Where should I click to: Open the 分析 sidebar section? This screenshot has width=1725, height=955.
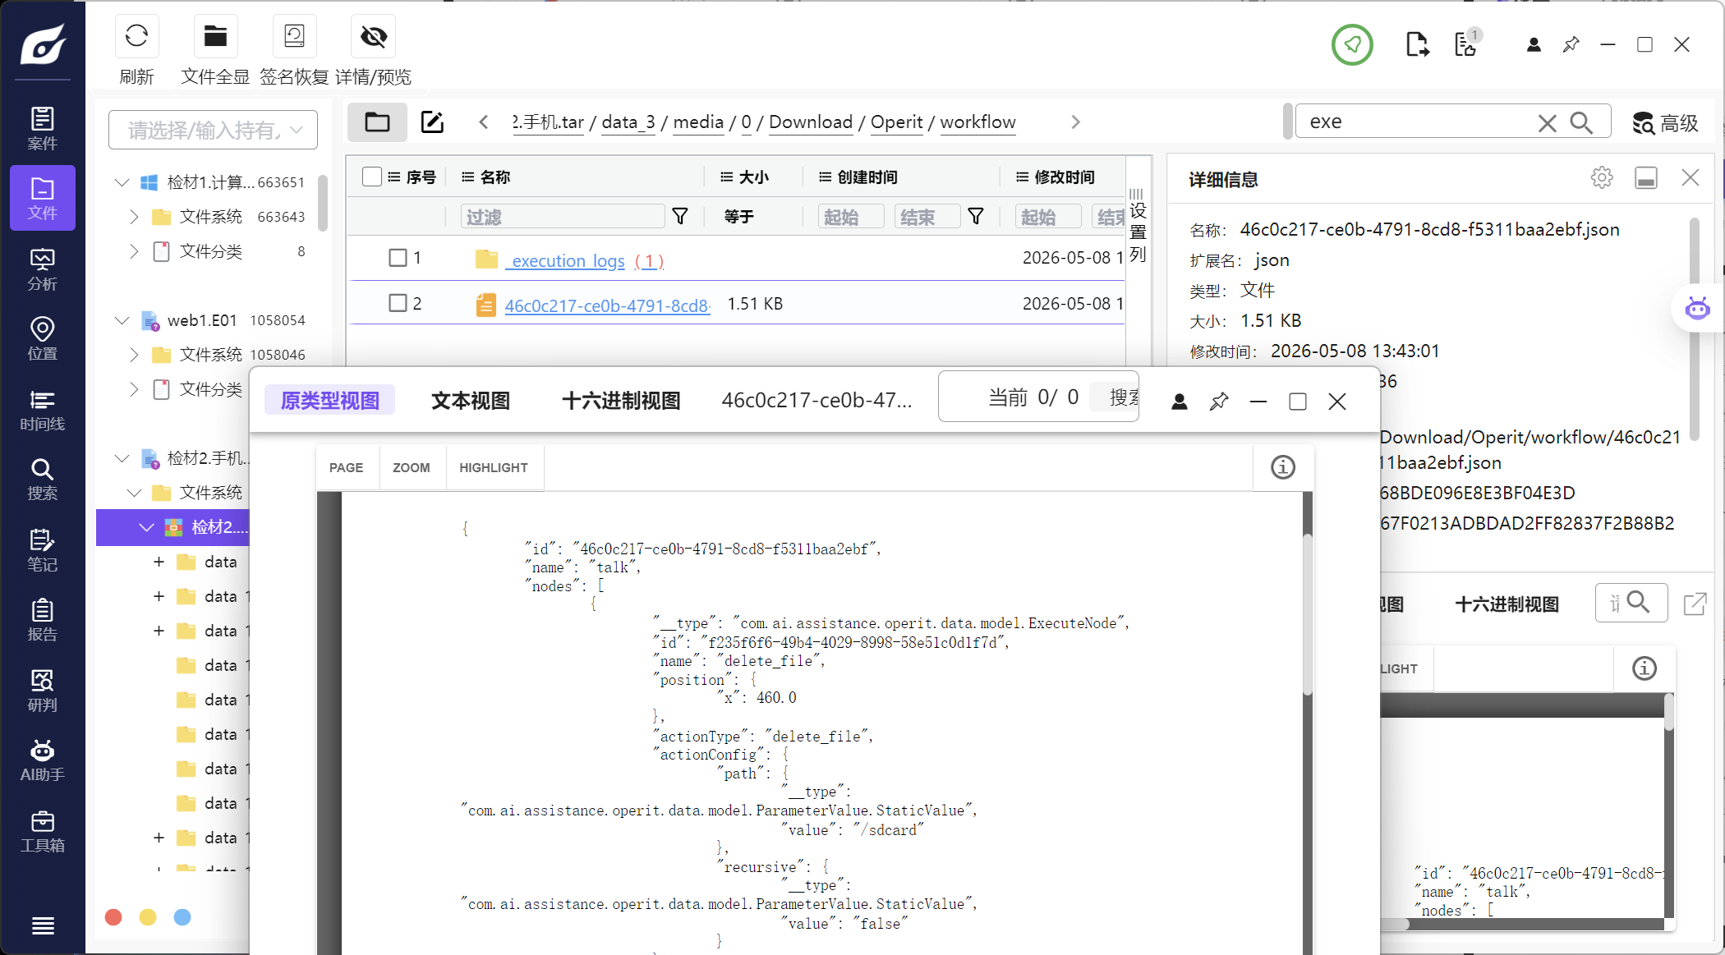point(43,269)
